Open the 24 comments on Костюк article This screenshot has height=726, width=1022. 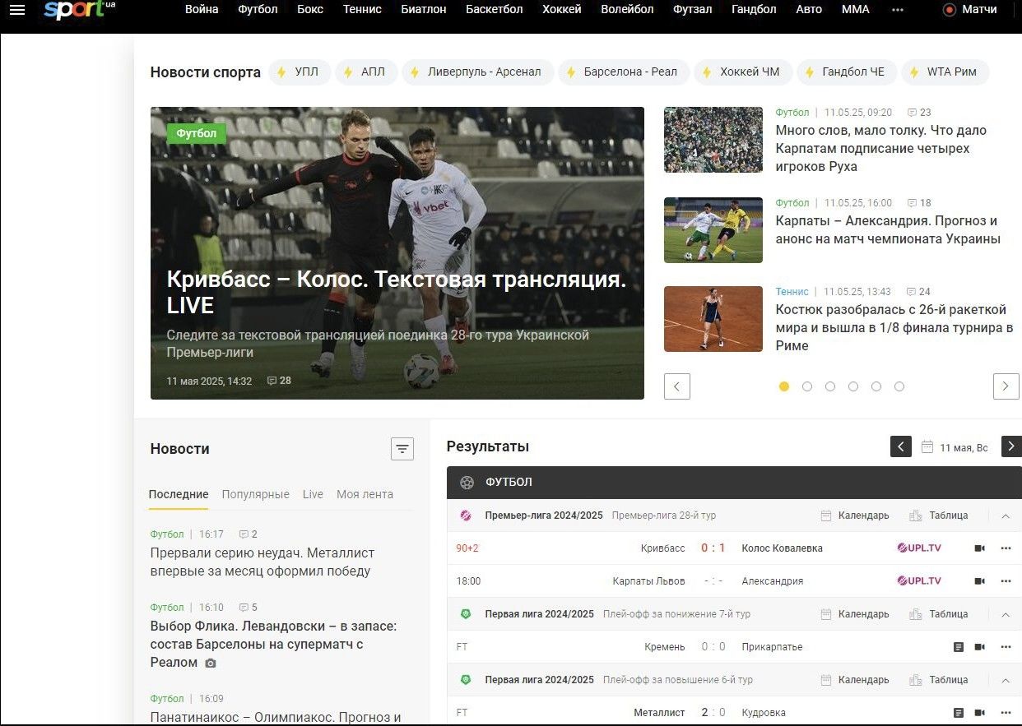[x=919, y=292]
